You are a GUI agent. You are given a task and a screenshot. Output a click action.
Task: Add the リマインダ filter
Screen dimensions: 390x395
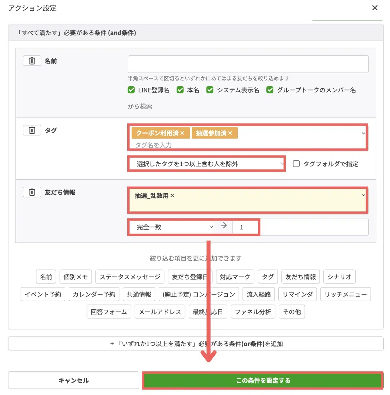click(297, 294)
